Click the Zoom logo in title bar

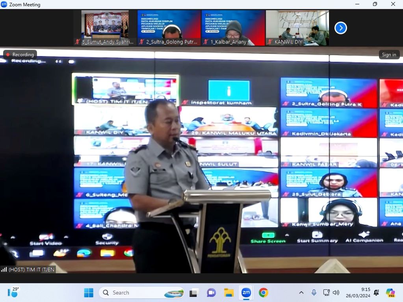[4, 4]
